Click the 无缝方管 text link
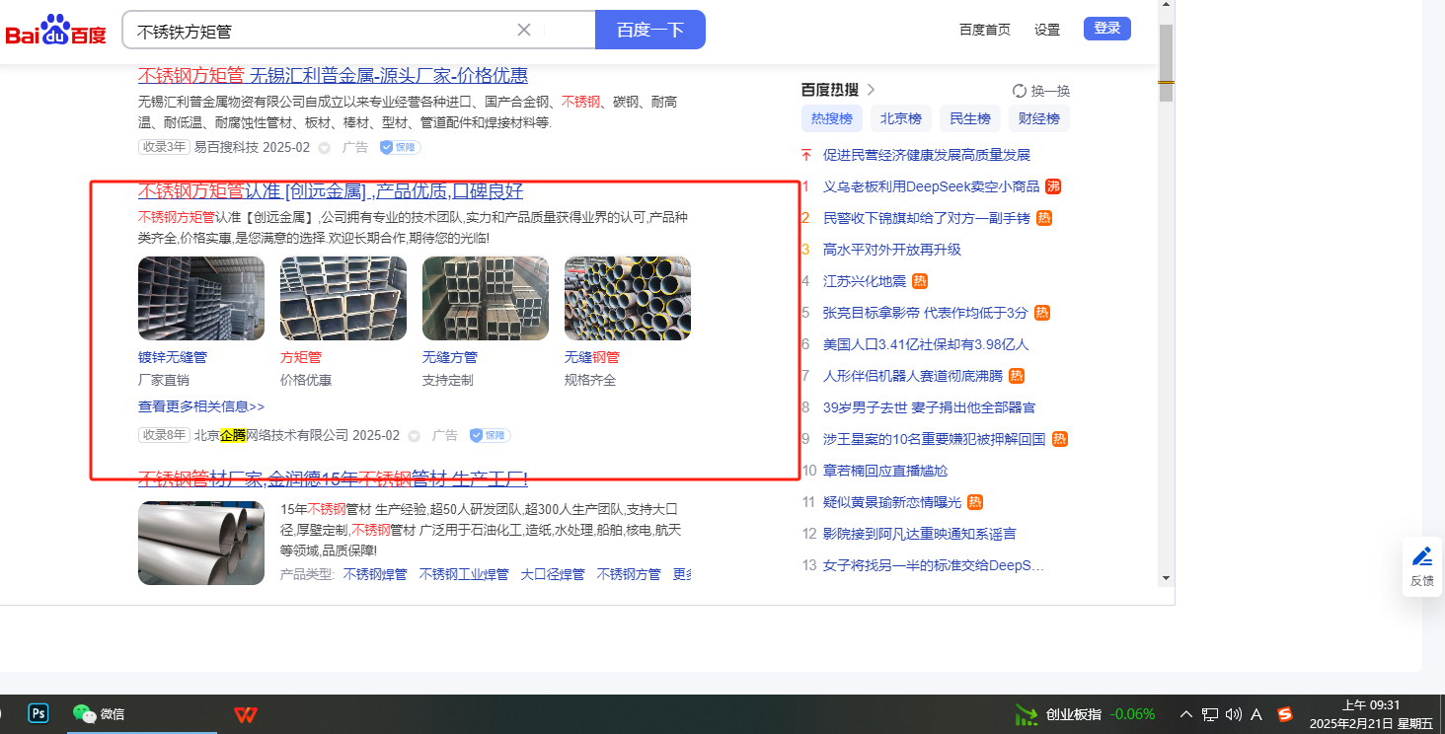Image resolution: width=1445 pixels, height=734 pixels. (x=450, y=357)
